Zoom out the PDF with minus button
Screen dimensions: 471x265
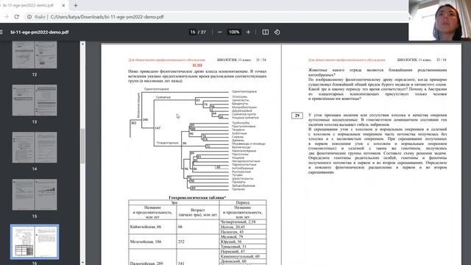220,32
